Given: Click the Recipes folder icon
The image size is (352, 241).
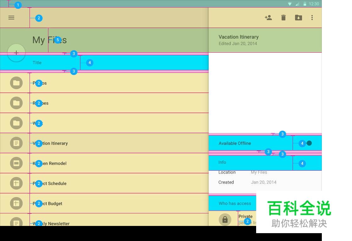Looking at the screenshot, I should pyautogui.click(x=16, y=103).
